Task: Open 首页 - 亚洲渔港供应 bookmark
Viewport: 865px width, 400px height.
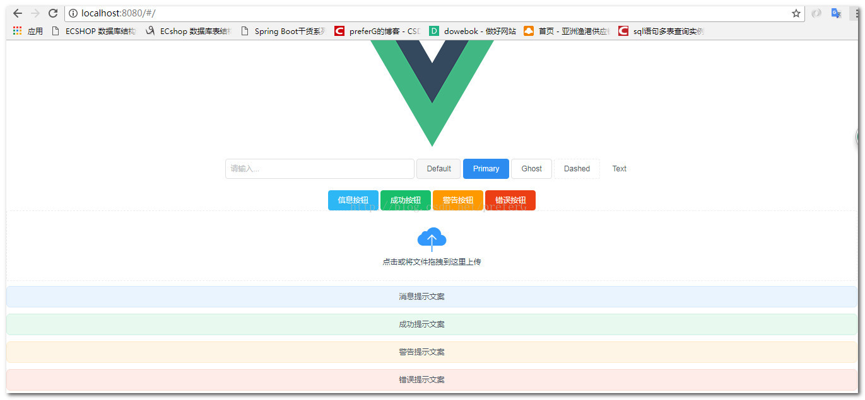Action: coord(567,31)
